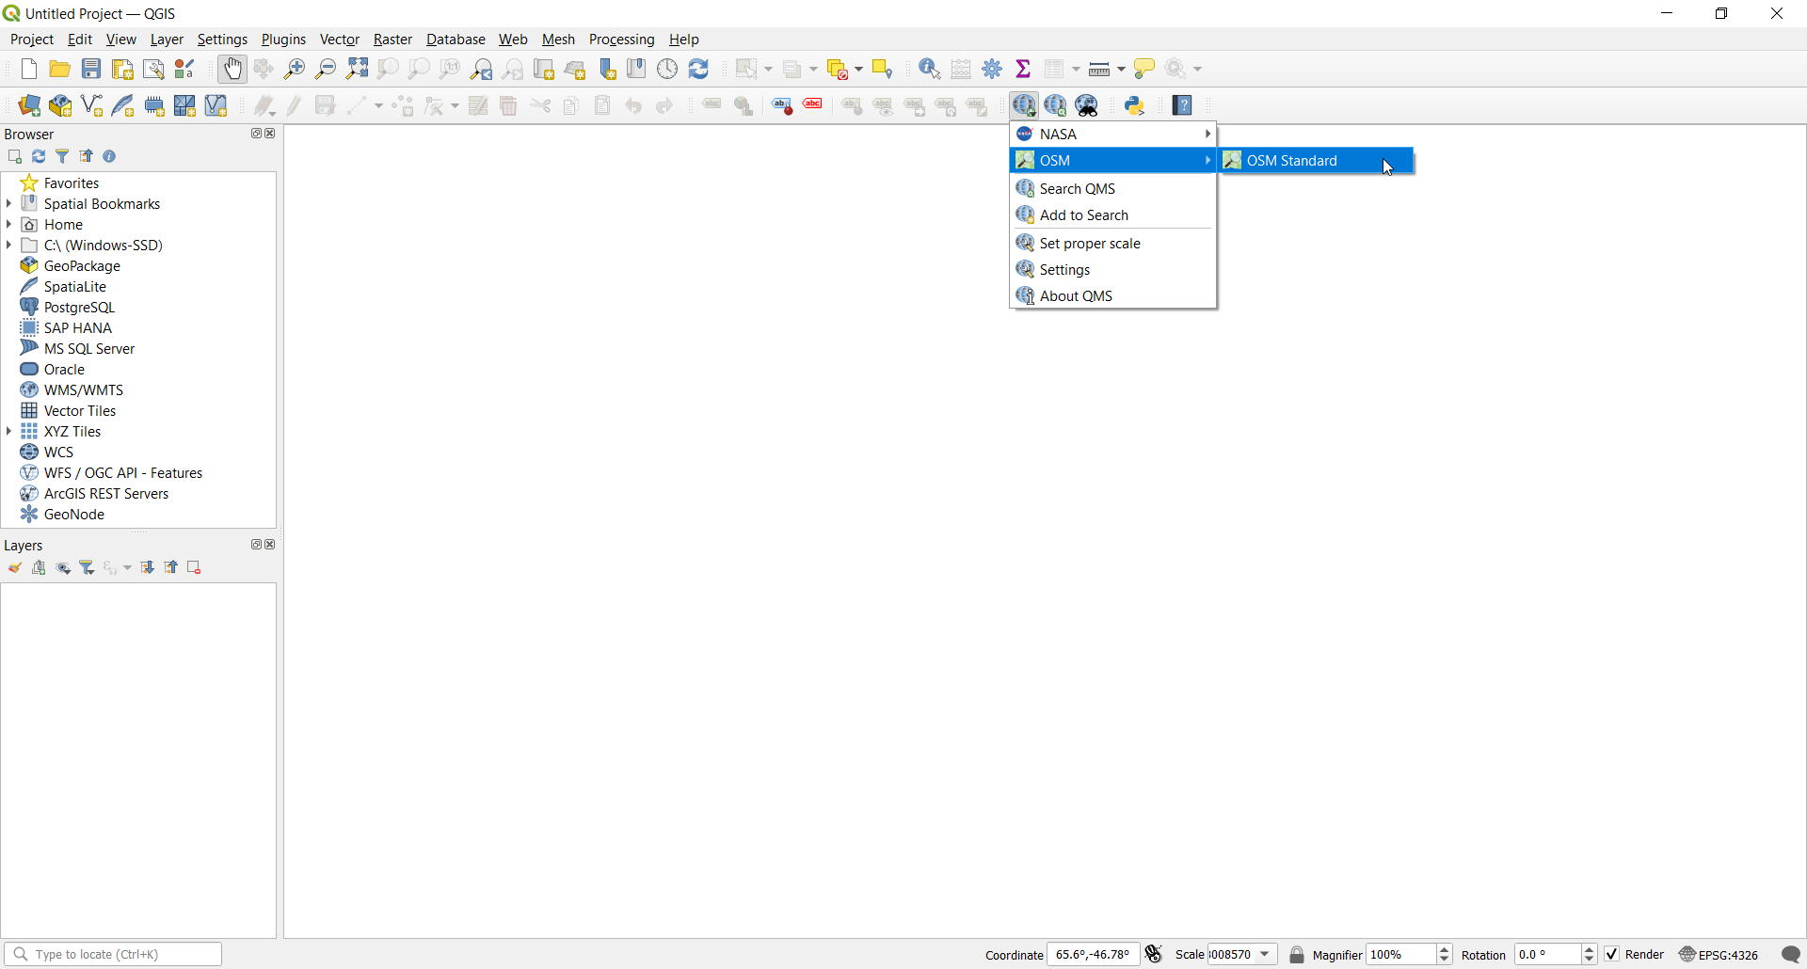Open the Processing menu
The width and height of the screenshot is (1807, 969).
622,39
